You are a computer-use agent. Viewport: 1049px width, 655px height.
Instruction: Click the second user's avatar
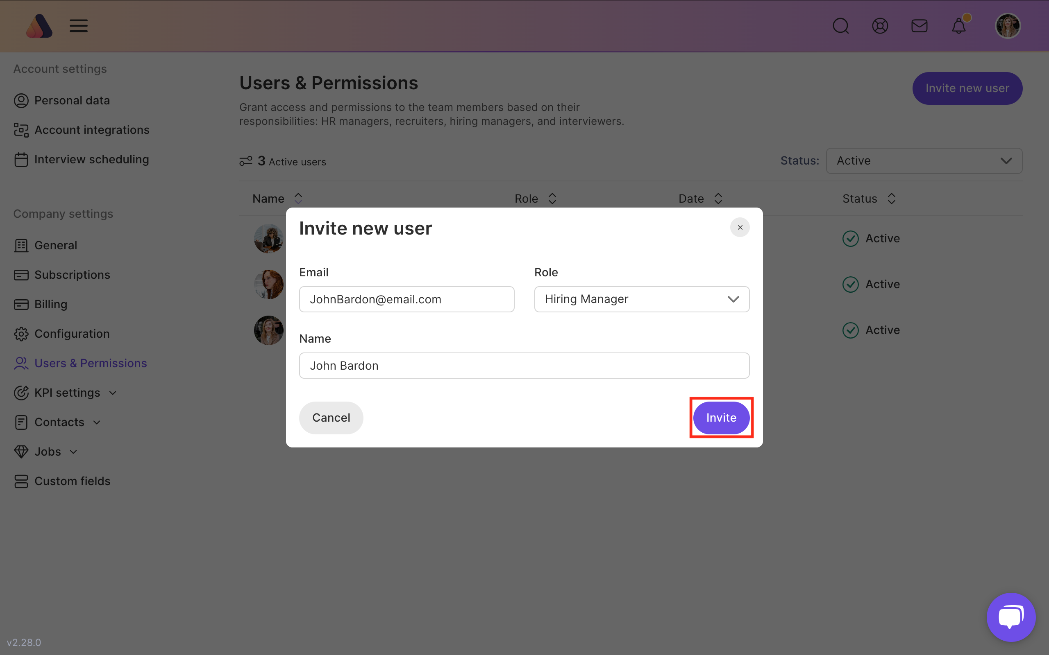269,284
